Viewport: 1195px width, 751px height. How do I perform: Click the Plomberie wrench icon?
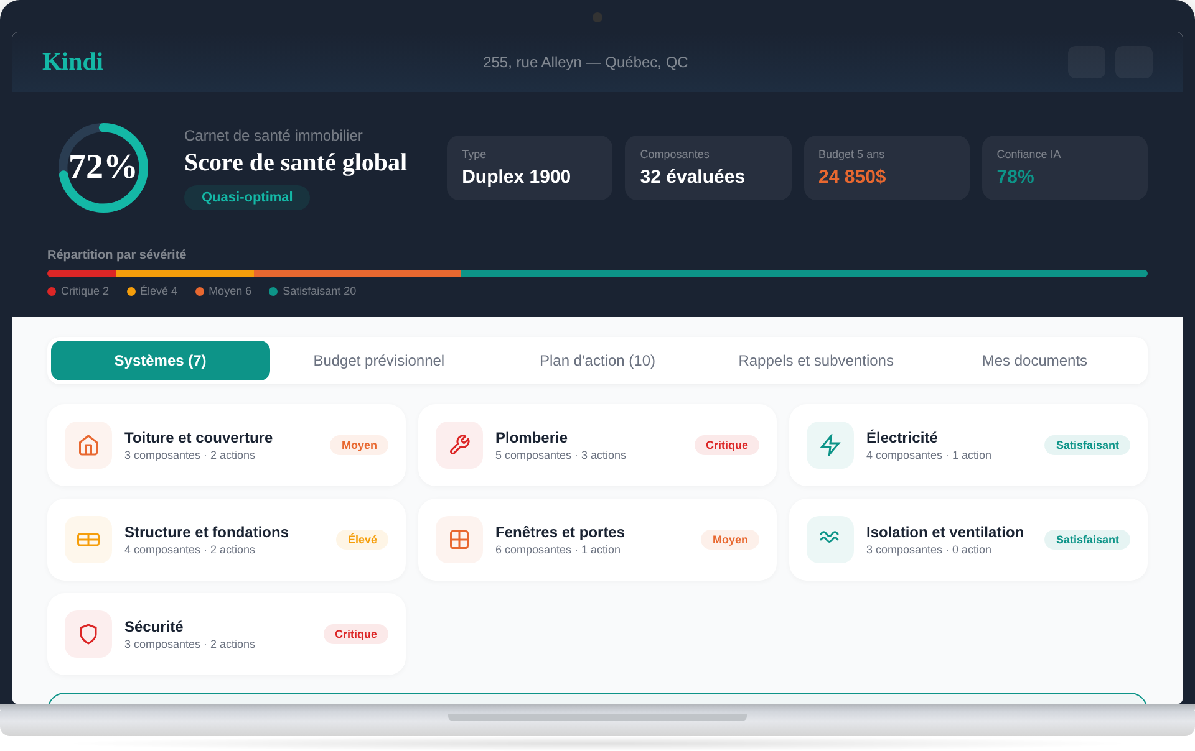click(459, 445)
